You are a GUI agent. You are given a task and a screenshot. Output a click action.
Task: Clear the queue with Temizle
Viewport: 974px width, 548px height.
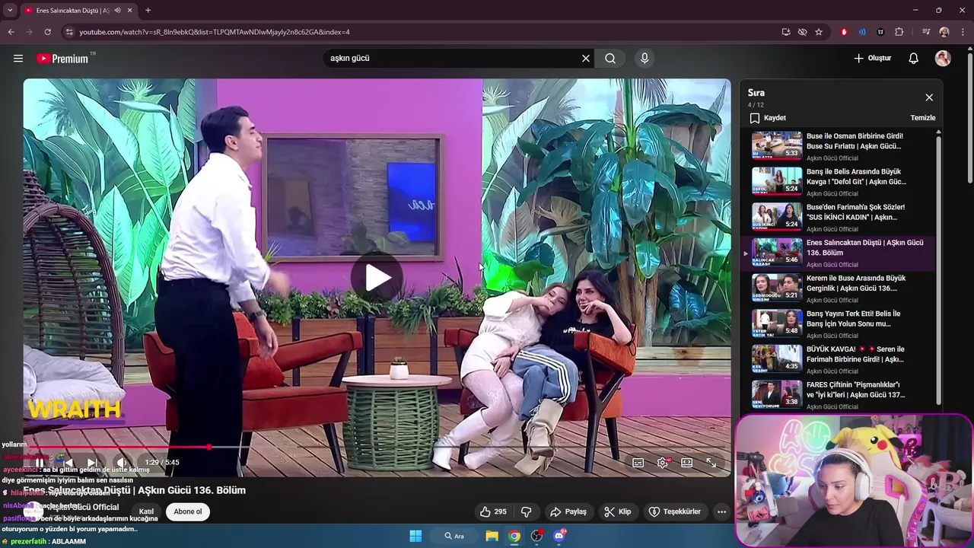[922, 118]
